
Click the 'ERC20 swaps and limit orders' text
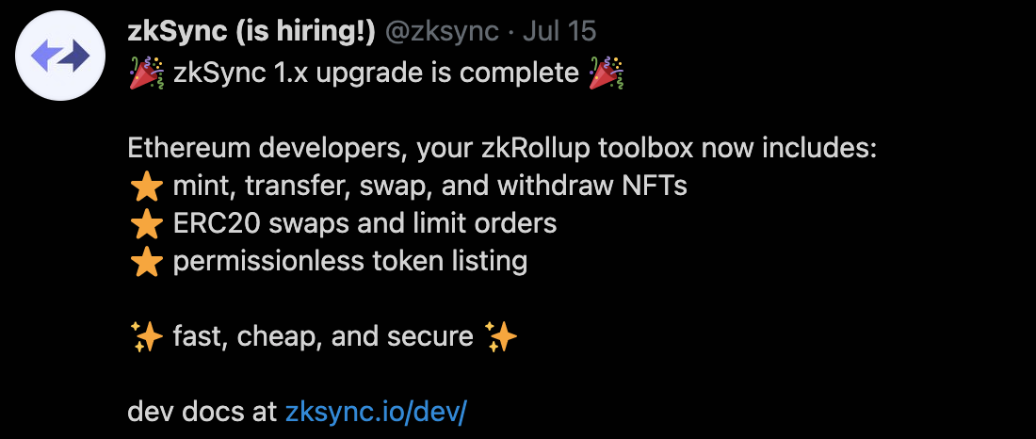pos(364,224)
